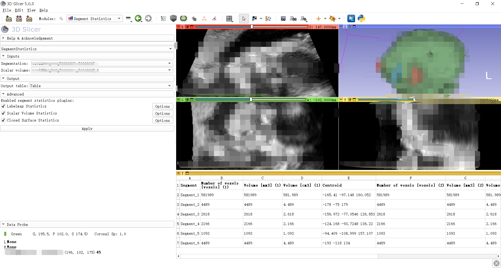The height and width of the screenshot is (268, 501).
Task: Click the restore scene view icon
Action: coord(303,18)
